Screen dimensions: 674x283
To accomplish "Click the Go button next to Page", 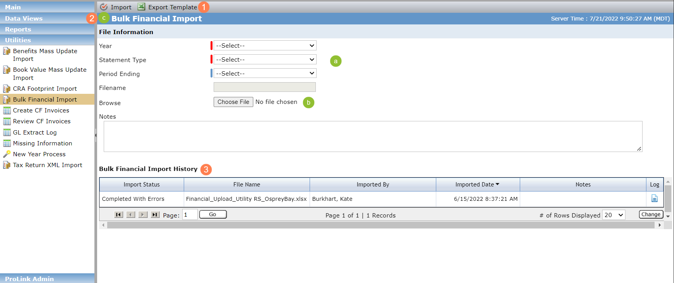I will [213, 214].
